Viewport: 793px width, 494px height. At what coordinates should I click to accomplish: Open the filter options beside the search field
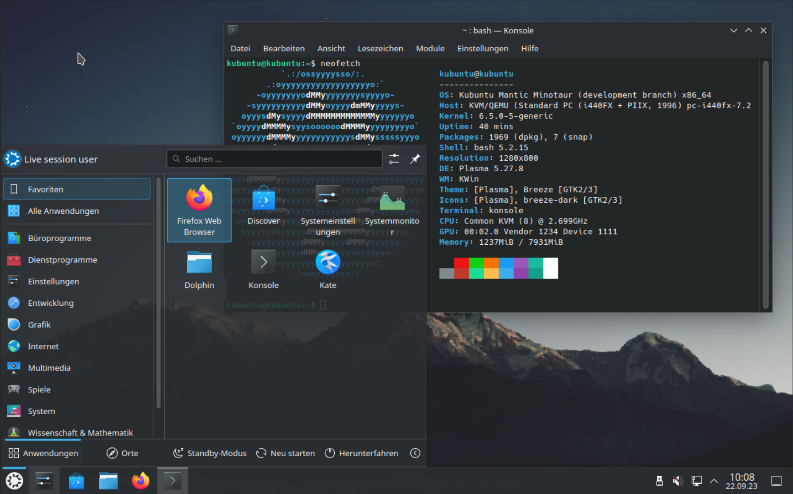(x=394, y=159)
